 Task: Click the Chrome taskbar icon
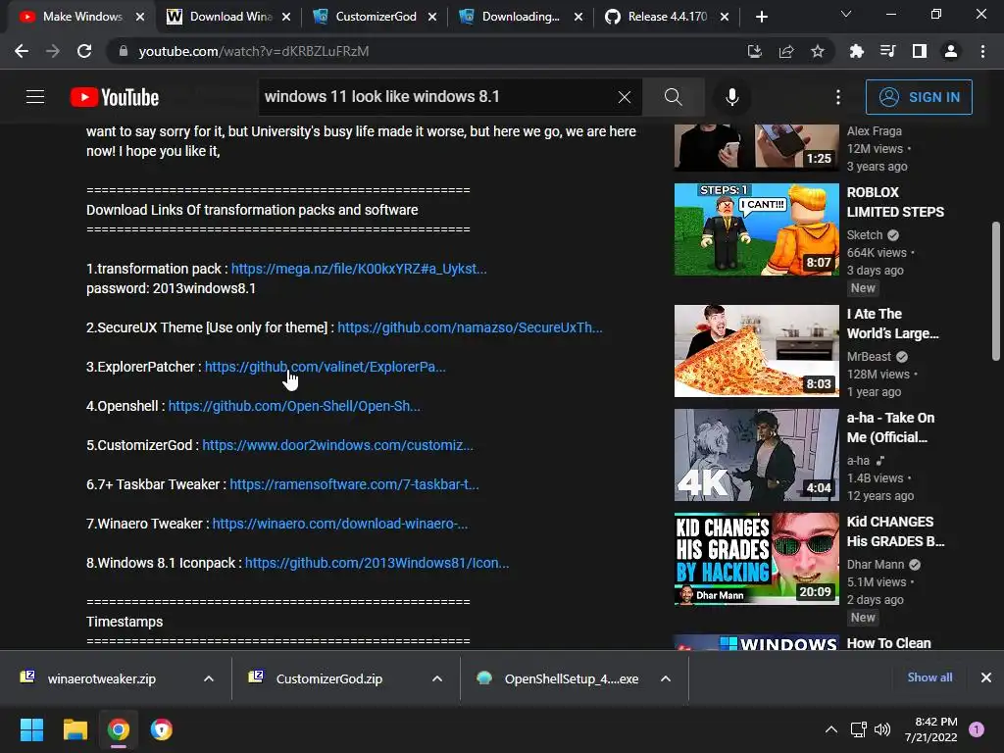click(x=119, y=729)
